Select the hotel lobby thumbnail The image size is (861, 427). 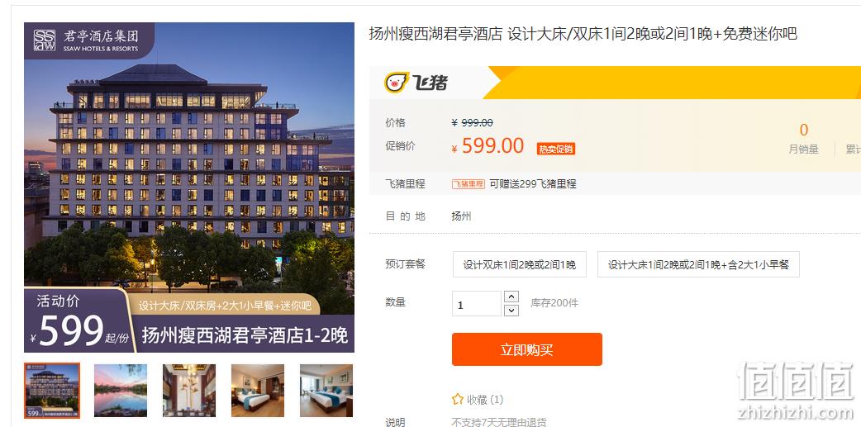point(189,390)
